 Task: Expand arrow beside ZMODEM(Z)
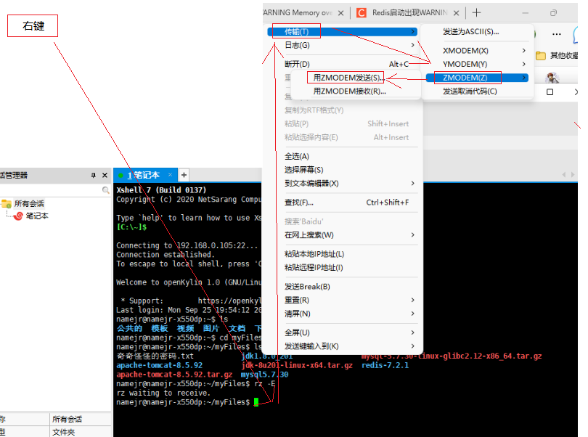click(x=524, y=78)
